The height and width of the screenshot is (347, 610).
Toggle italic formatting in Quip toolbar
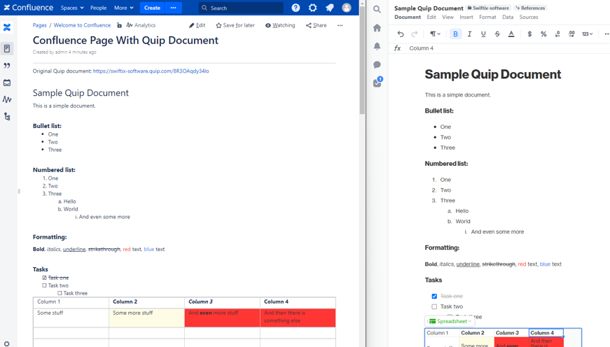pyautogui.click(x=469, y=34)
